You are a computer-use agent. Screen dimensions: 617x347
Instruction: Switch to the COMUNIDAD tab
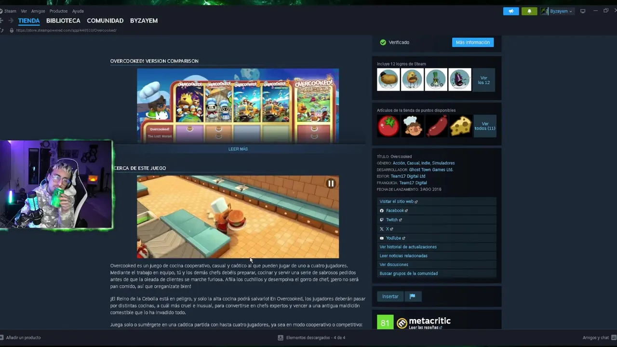coord(105,21)
